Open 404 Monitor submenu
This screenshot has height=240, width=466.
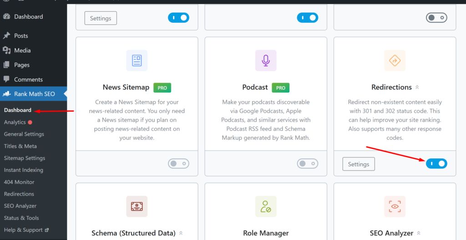coord(19,182)
